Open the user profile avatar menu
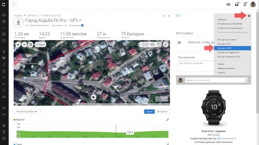Image resolution: width=259 pixels, height=145 pixels. point(253,4)
